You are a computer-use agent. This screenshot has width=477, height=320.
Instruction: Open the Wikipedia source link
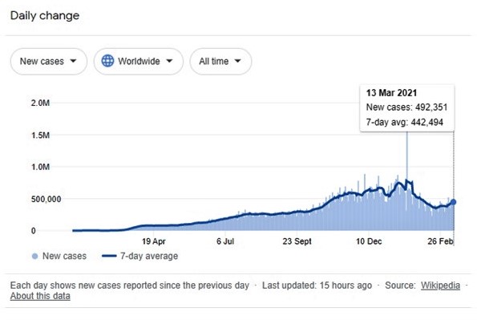440,286
